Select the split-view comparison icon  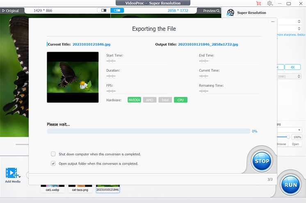tap(117, 10)
